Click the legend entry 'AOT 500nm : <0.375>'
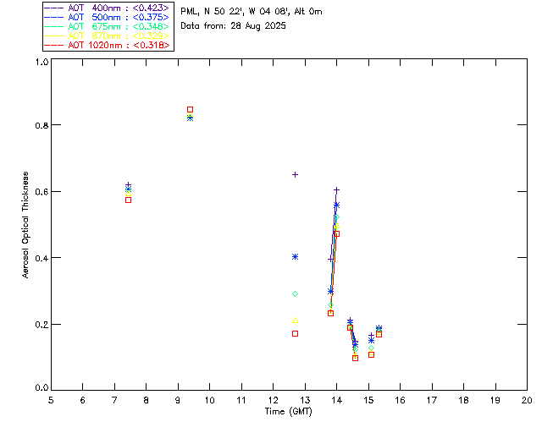Screen dimensions: 542x433 coord(107,17)
